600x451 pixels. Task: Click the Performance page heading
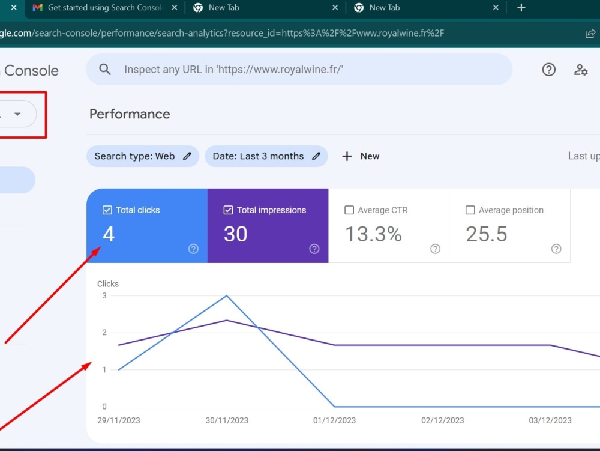(x=130, y=114)
